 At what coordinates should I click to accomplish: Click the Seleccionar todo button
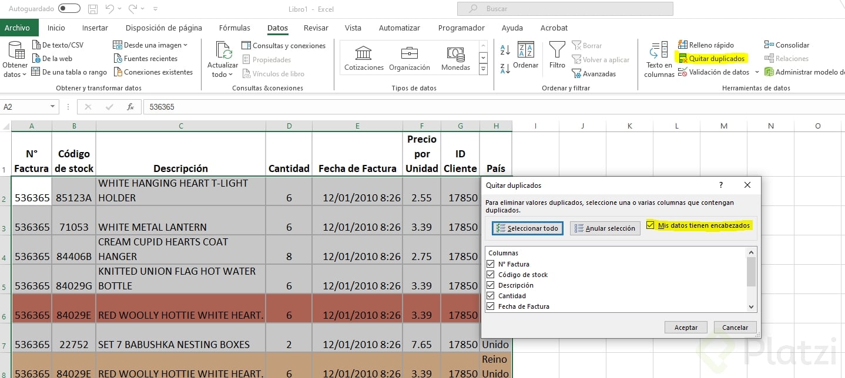(528, 228)
